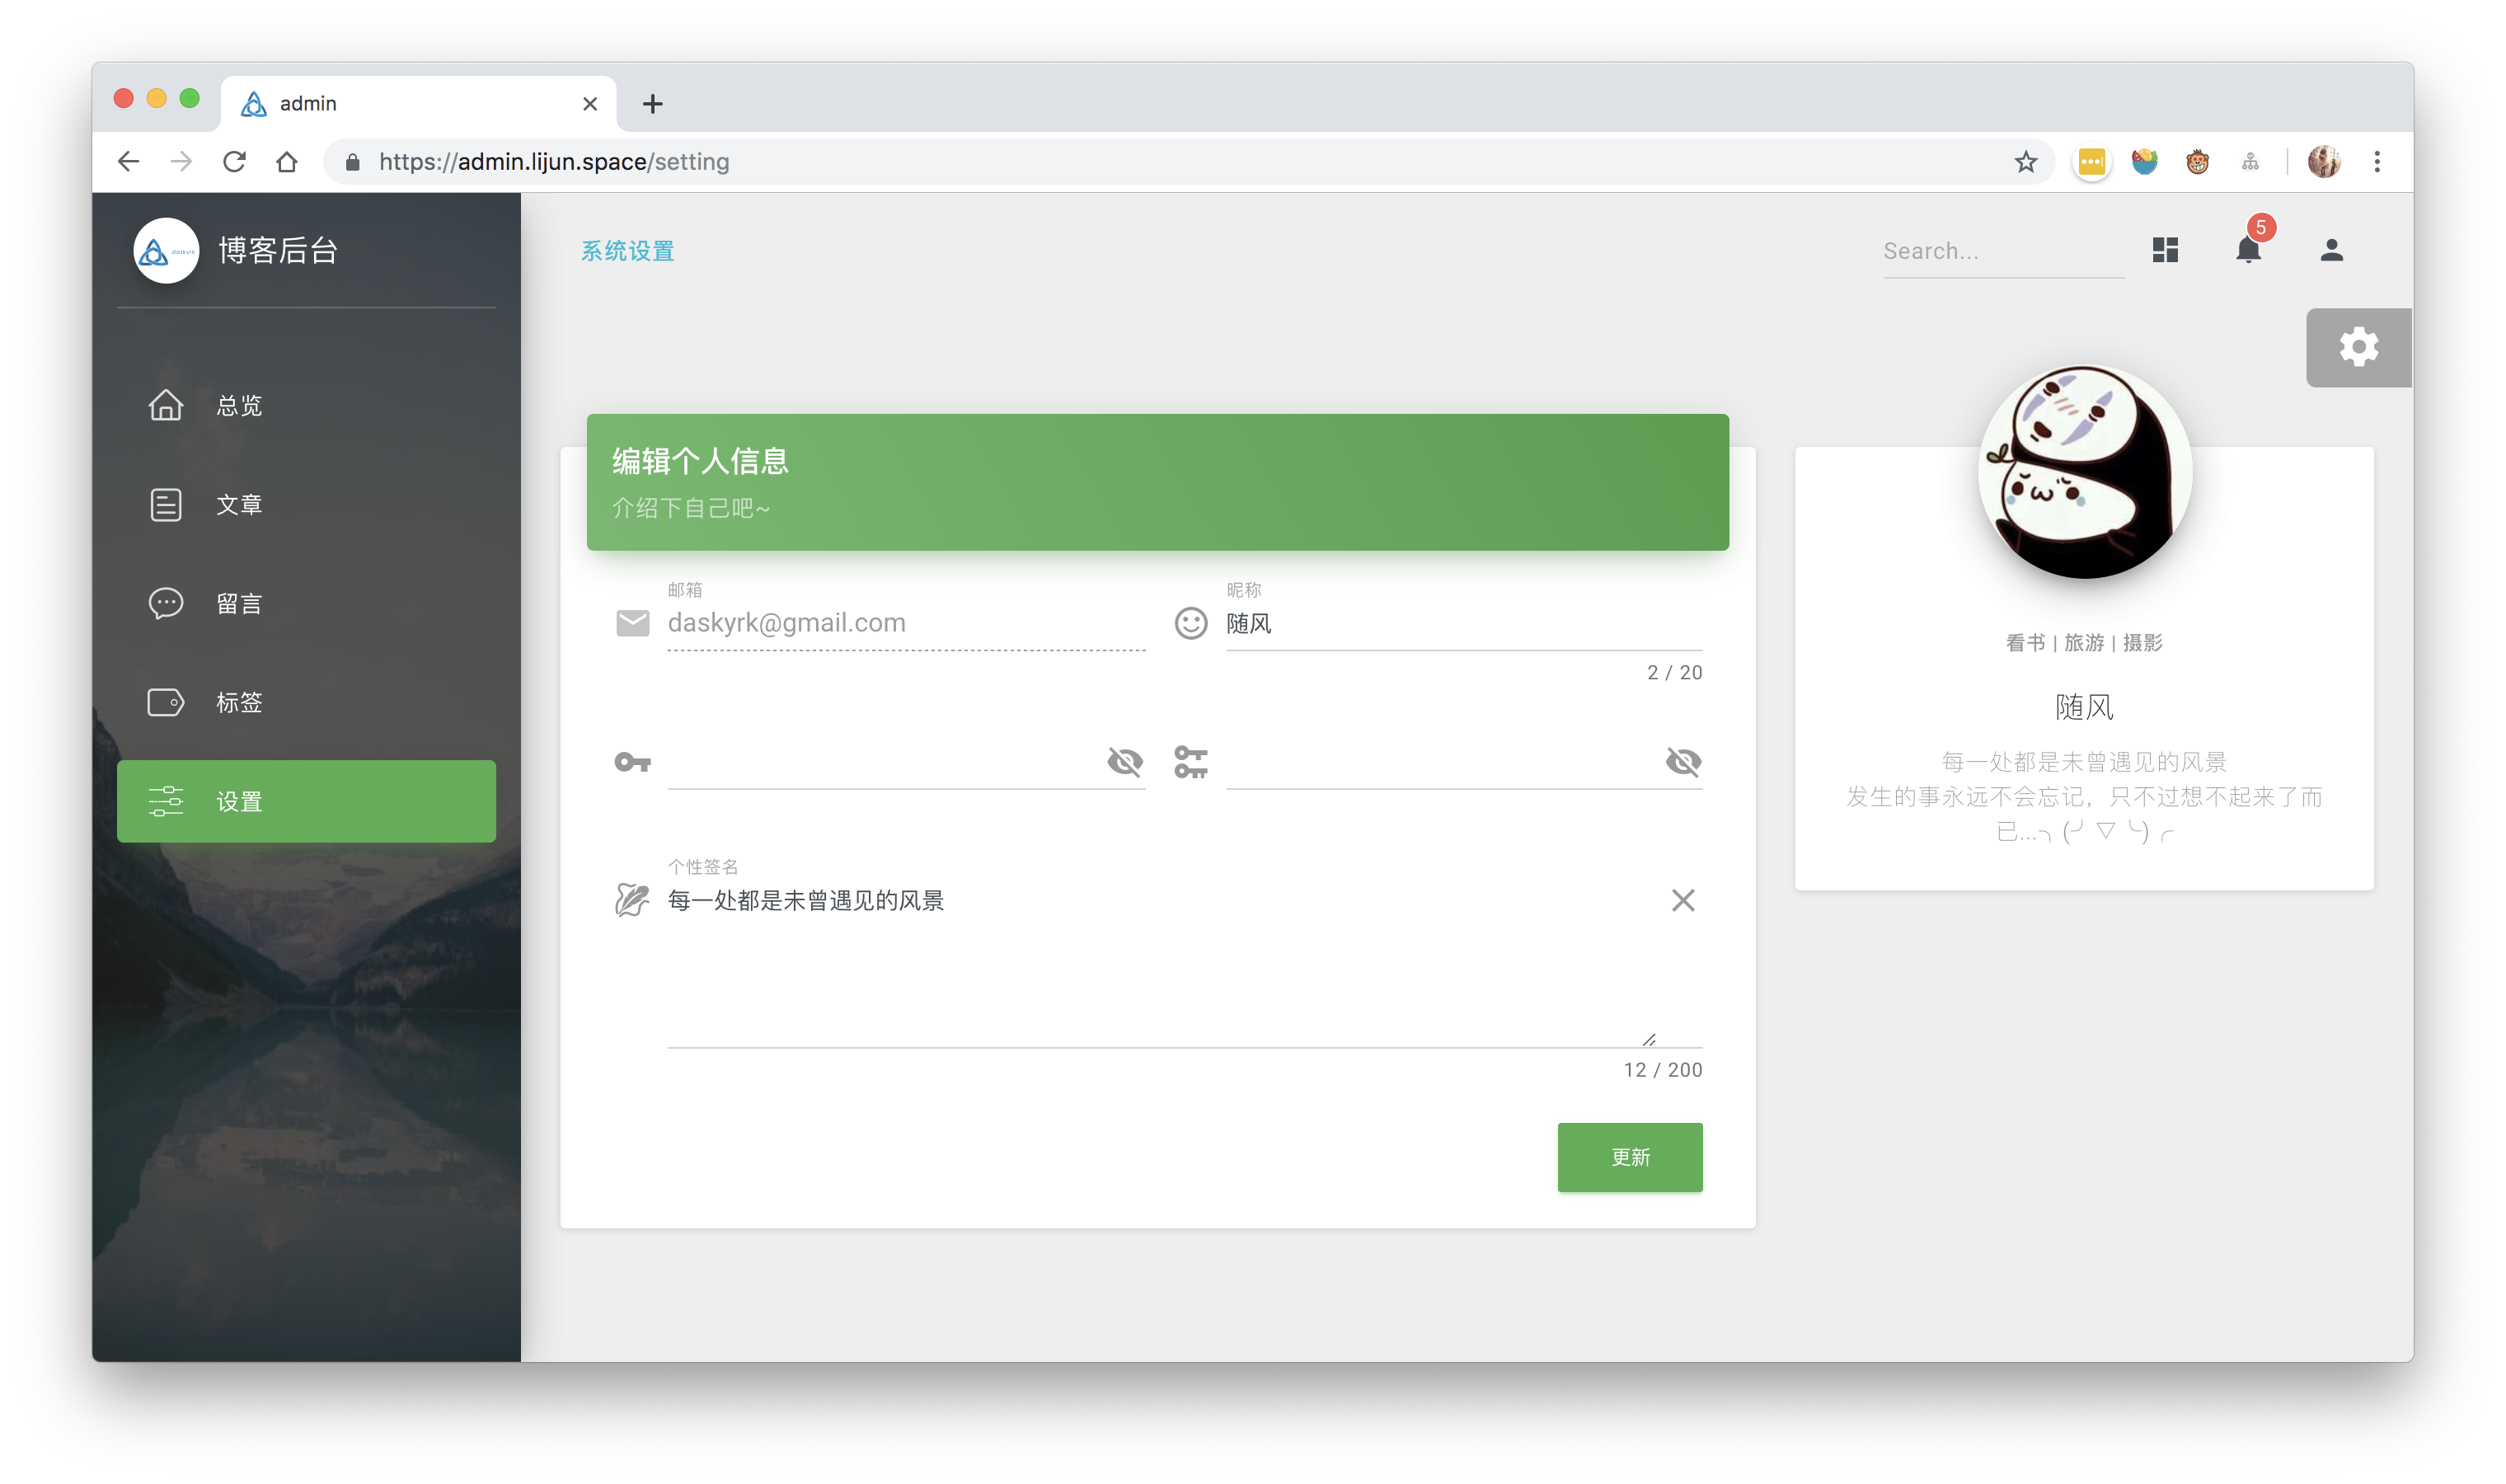Open a new browser tab

652,103
